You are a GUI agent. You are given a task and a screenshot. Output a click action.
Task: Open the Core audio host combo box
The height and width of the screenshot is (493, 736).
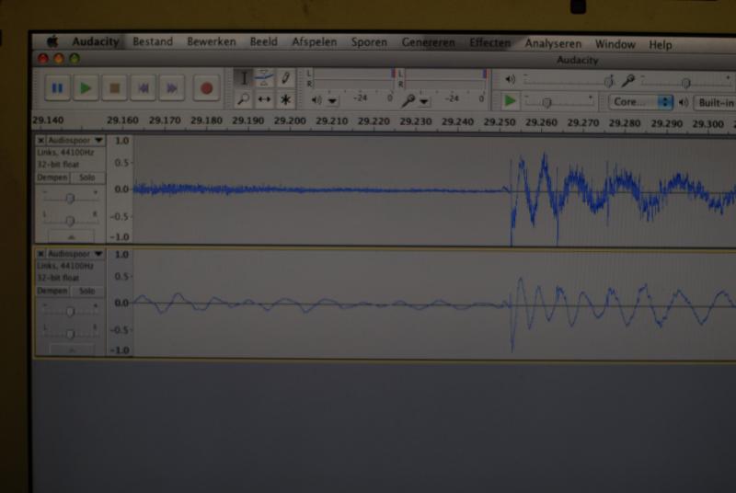pyautogui.click(x=640, y=102)
